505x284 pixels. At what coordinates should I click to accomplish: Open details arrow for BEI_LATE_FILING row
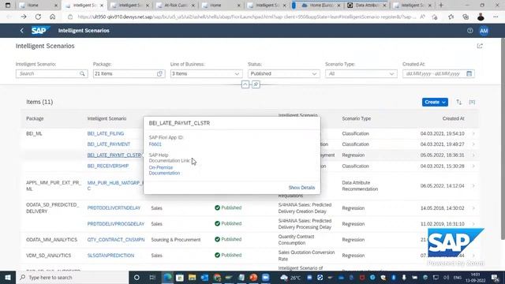pyautogui.click(x=473, y=133)
